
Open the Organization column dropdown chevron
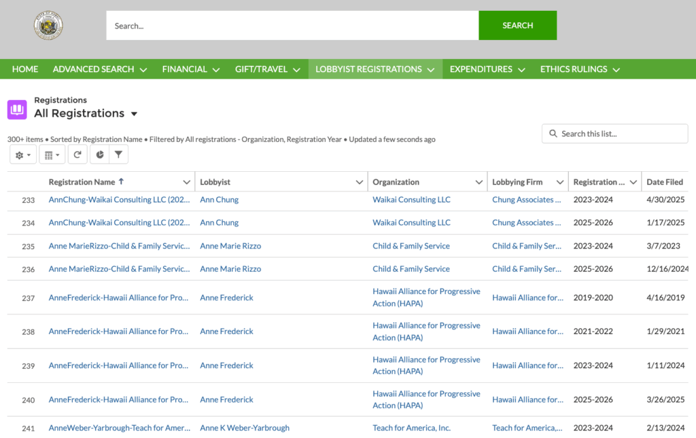[x=479, y=182]
